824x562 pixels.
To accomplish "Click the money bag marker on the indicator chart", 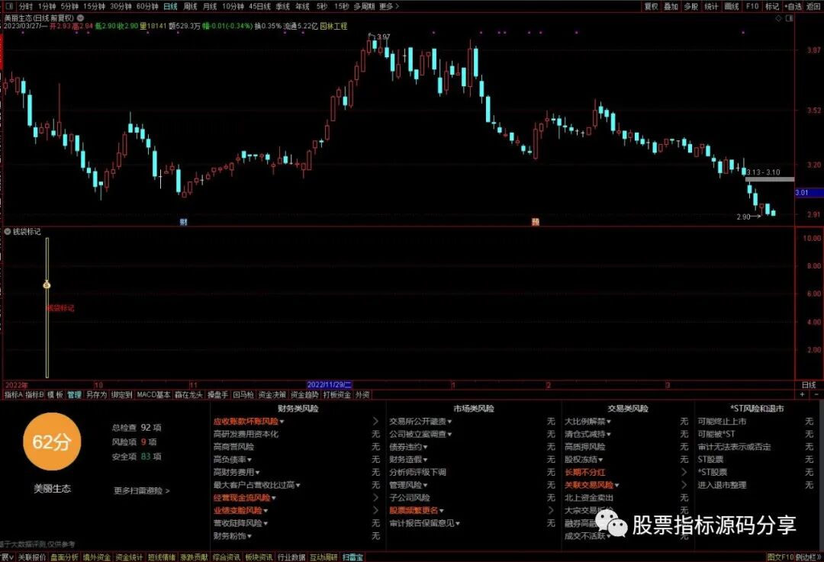I will tap(47, 284).
